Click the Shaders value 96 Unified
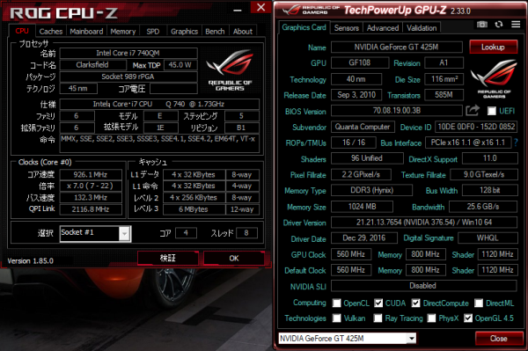The width and height of the screenshot is (528, 351). (367, 158)
